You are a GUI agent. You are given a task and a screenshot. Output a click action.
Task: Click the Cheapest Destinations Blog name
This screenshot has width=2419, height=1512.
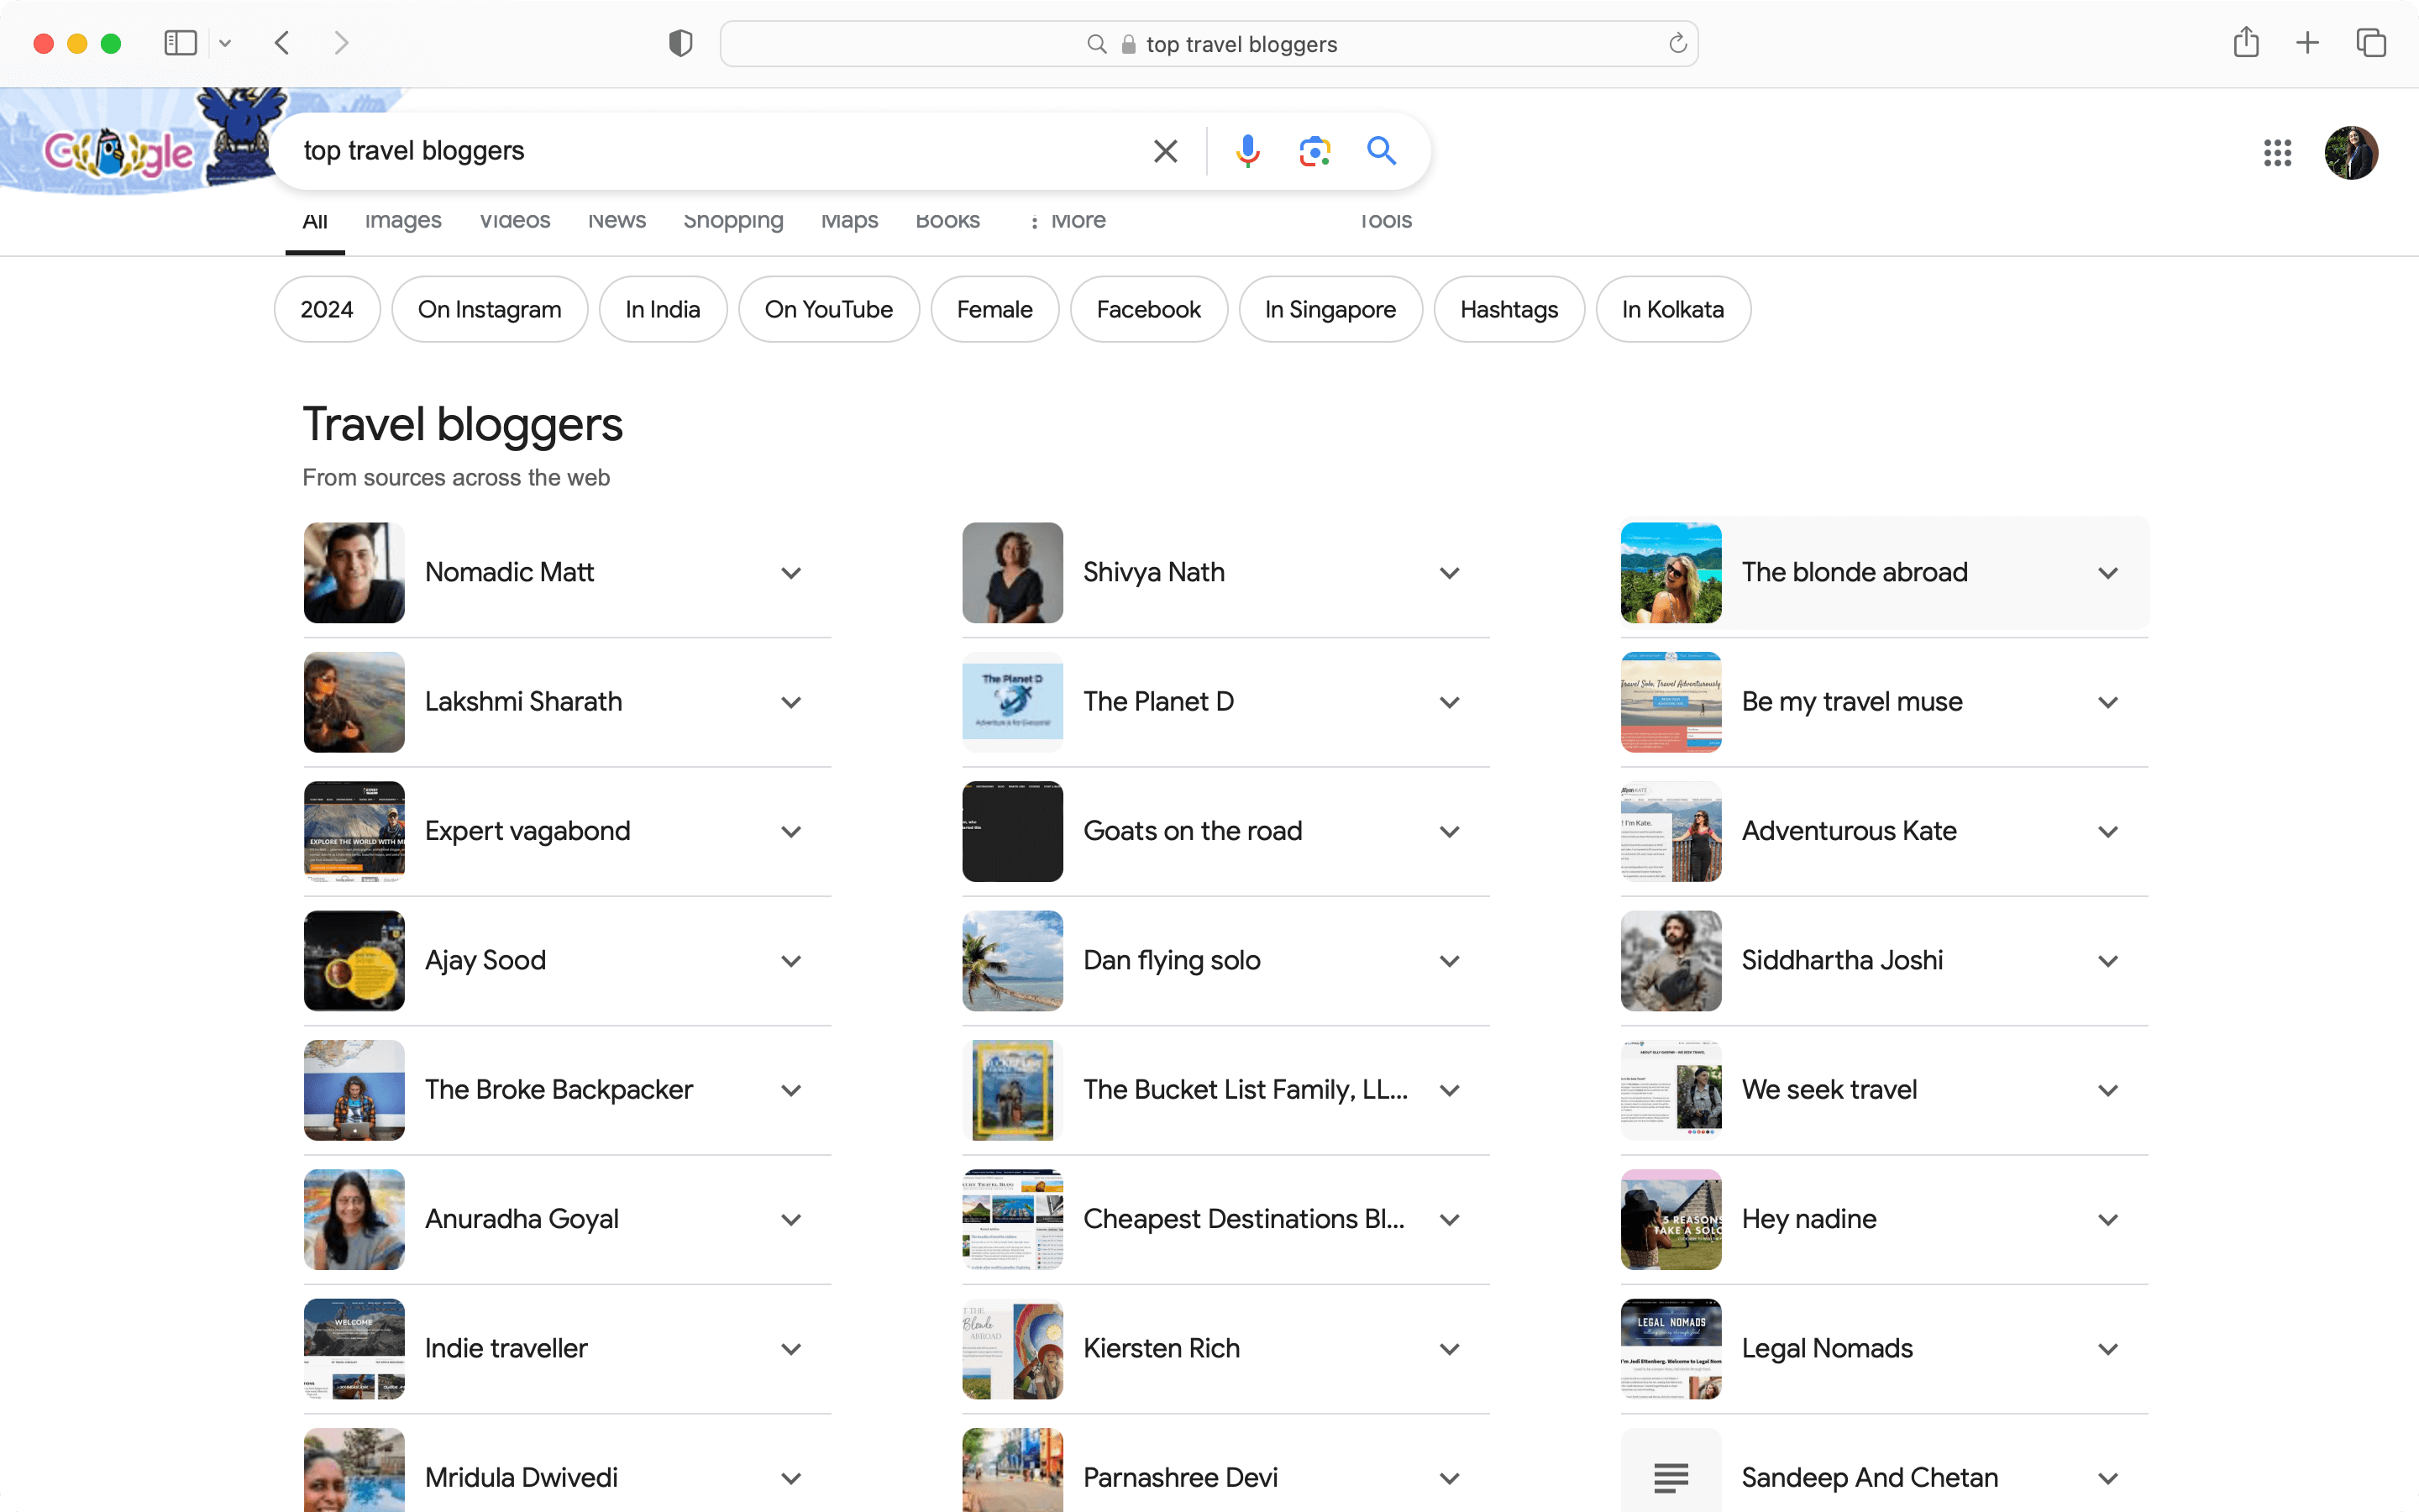click(1243, 1219)
